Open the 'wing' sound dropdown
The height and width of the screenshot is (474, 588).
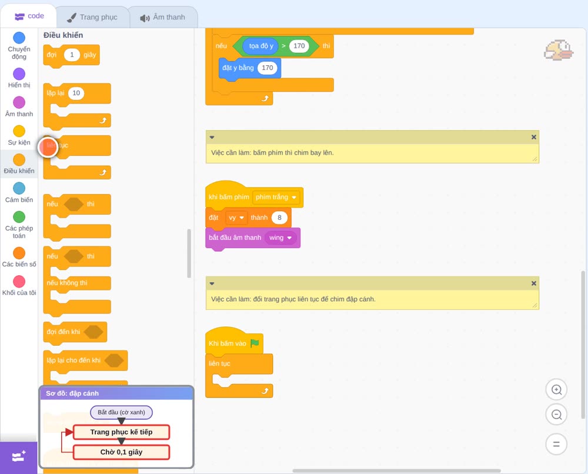point(280,238)
